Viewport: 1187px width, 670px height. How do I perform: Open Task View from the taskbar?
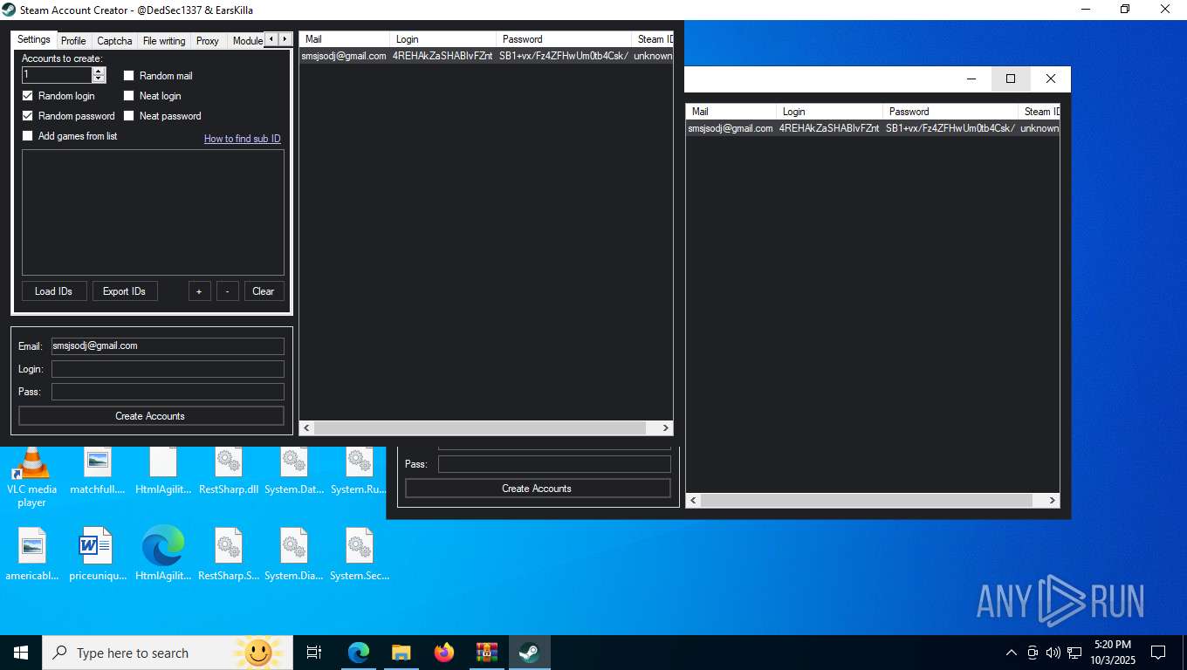(x=314, y=653)
